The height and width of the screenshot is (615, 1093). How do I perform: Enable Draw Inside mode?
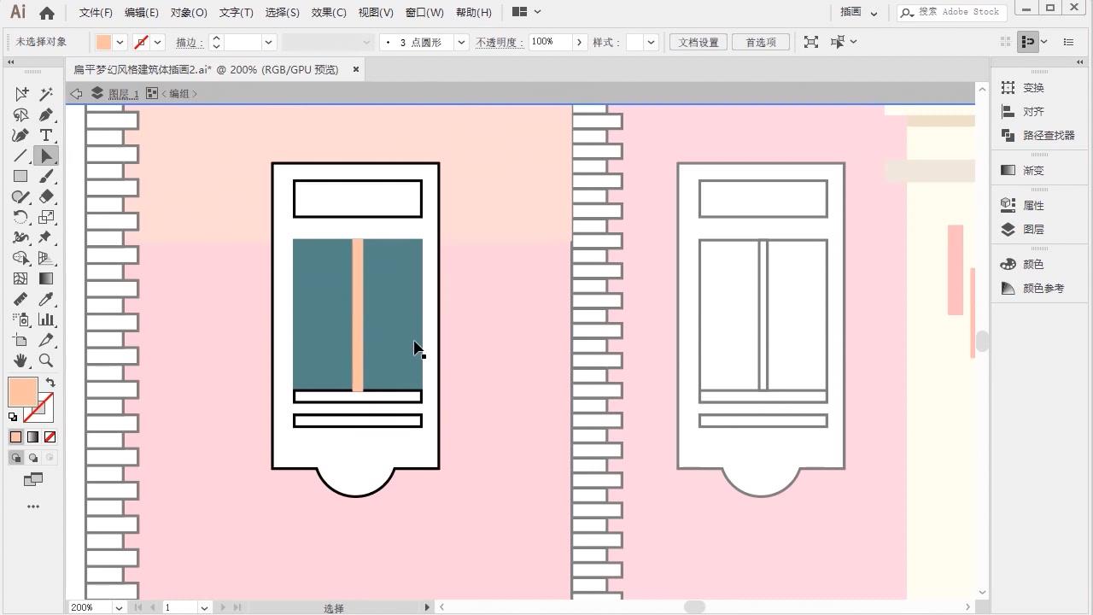(x=50, y=458)
